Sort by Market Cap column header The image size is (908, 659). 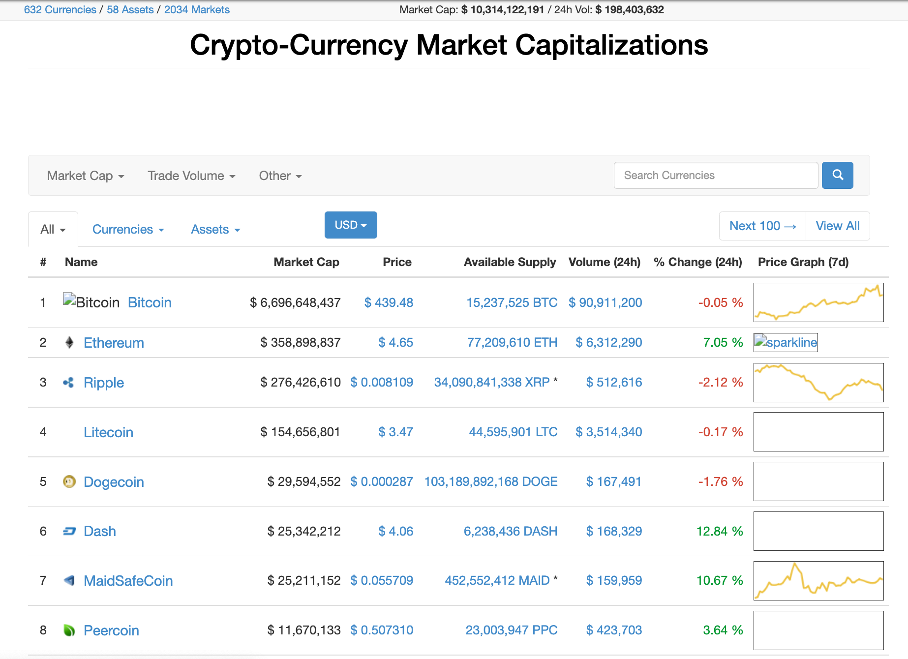pos(306,262)
